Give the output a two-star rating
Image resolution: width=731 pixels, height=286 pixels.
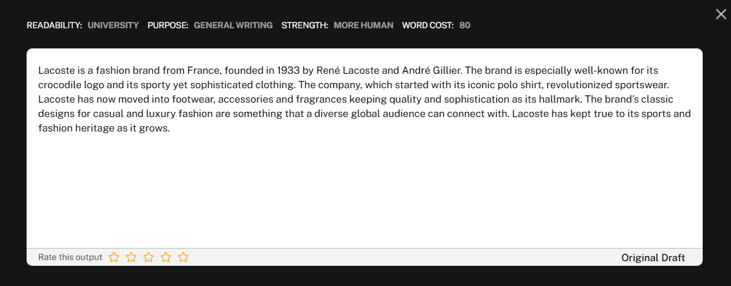pos(131,257)
